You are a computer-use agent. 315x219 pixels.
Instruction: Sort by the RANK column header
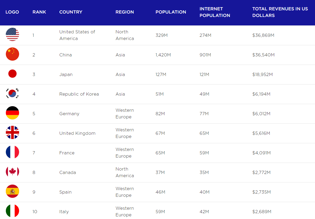click(x=39, y=12)
